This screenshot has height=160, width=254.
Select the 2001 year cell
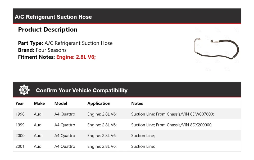click(x=20, y=146)
